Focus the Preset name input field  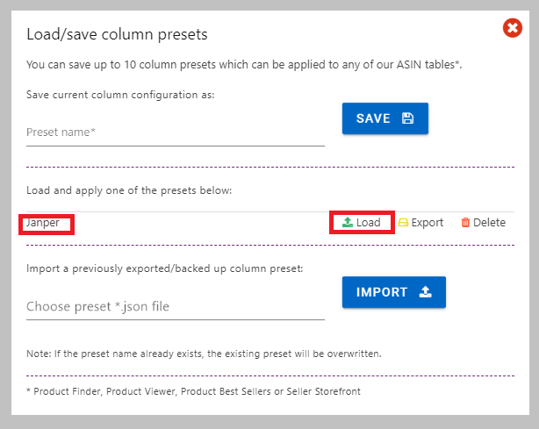point(176,132)
